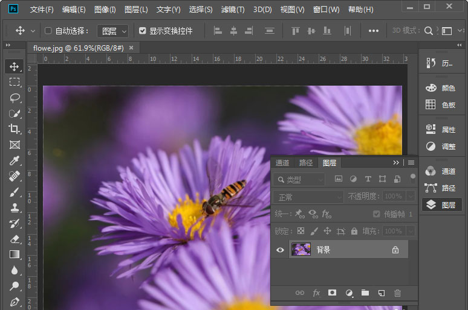Open the 不透明度 slider dropdown arrow
The image size is (468, 310).
click(x=411, y=196)
